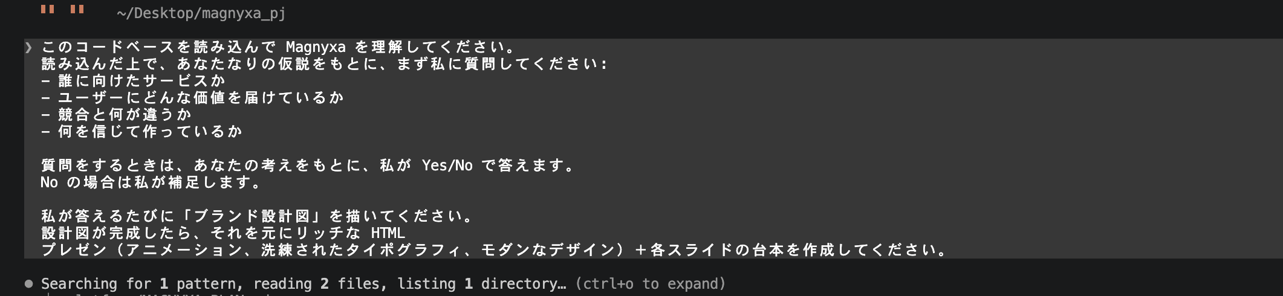The width and height of the screenshot is (1283, 296).
Task: Click the bullet line 何を信じて作っているか
Action: 150,132
